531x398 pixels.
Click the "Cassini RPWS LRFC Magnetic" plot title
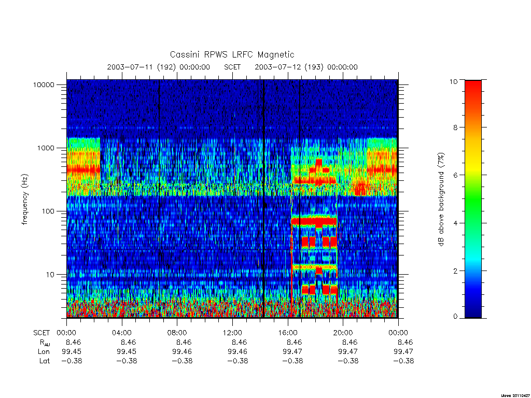(x=232, y=54)
